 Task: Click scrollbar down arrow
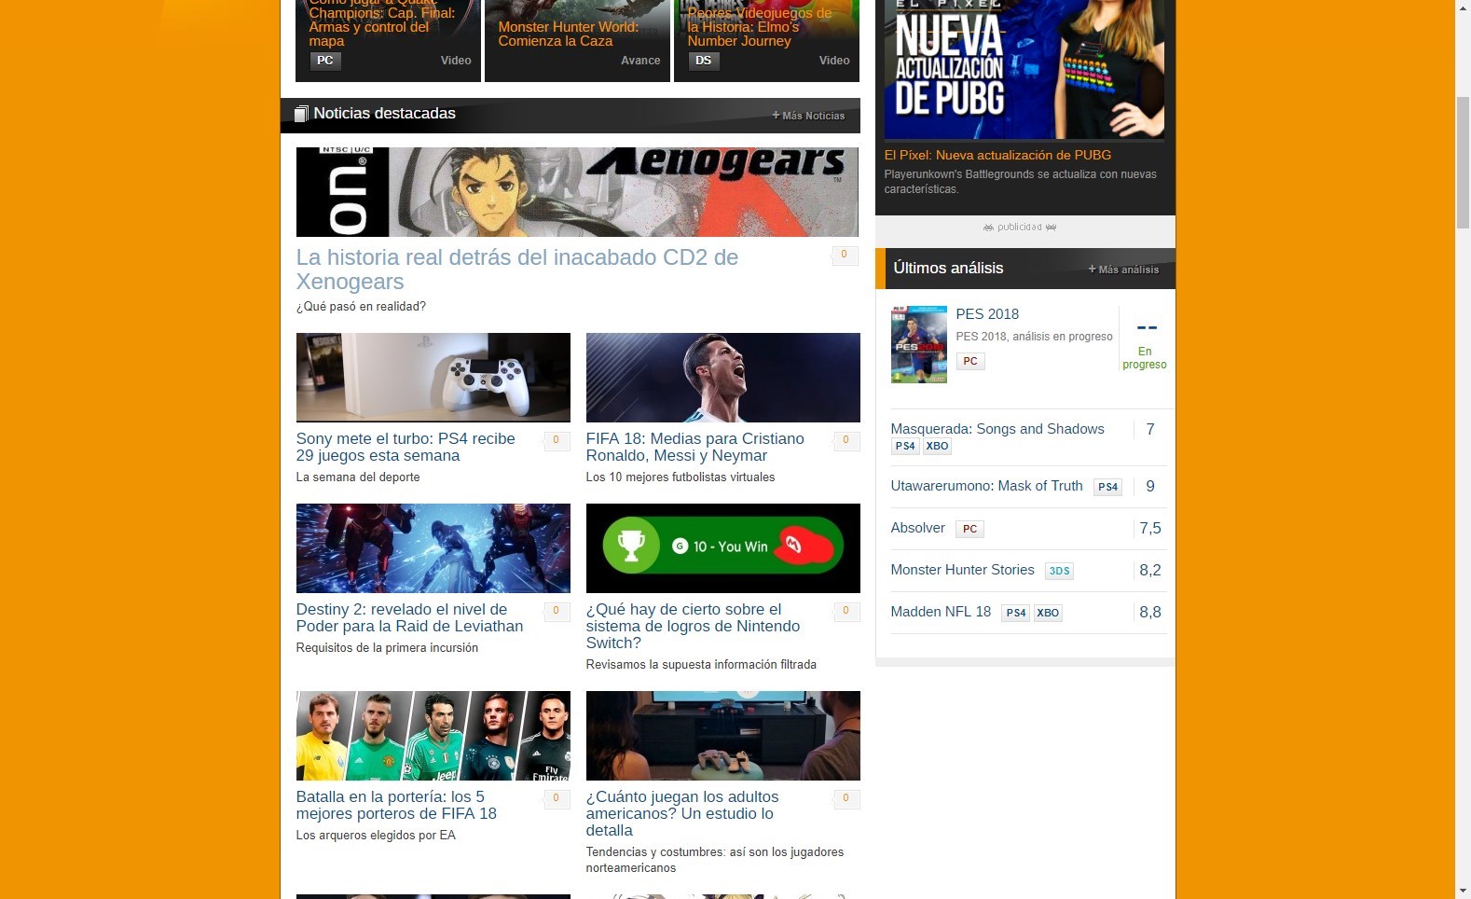click(1463, 891)
